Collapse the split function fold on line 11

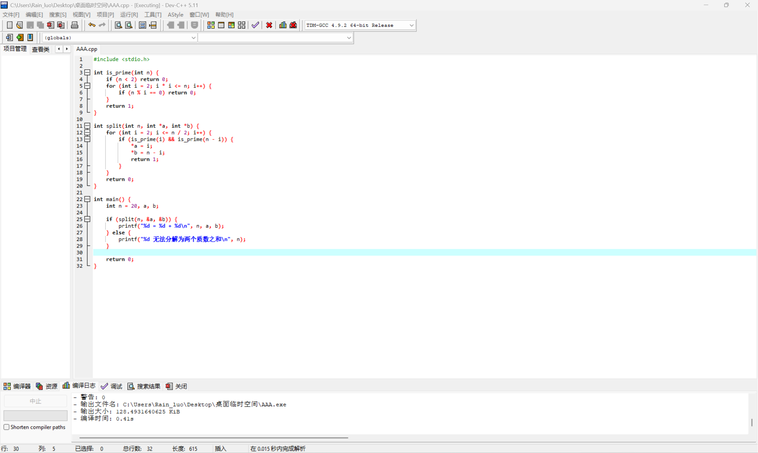tap(87, 126)
